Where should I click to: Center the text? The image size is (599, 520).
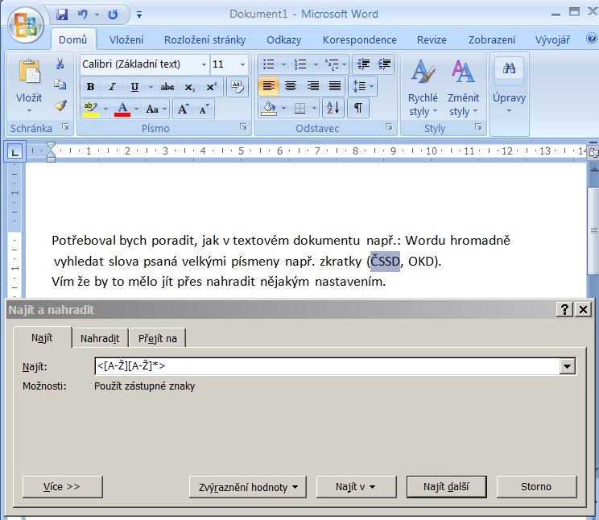pos(291,86)
